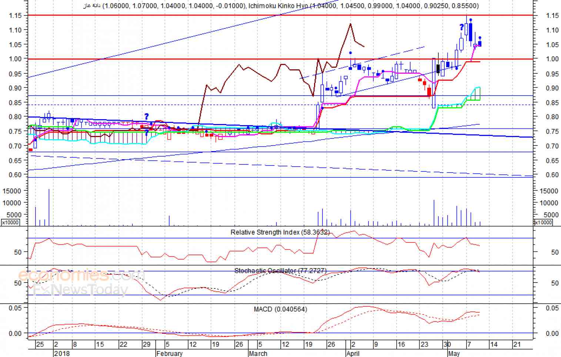Click the upper blue question mark near January 29
The image size is (561, 357).
(146, 116)
